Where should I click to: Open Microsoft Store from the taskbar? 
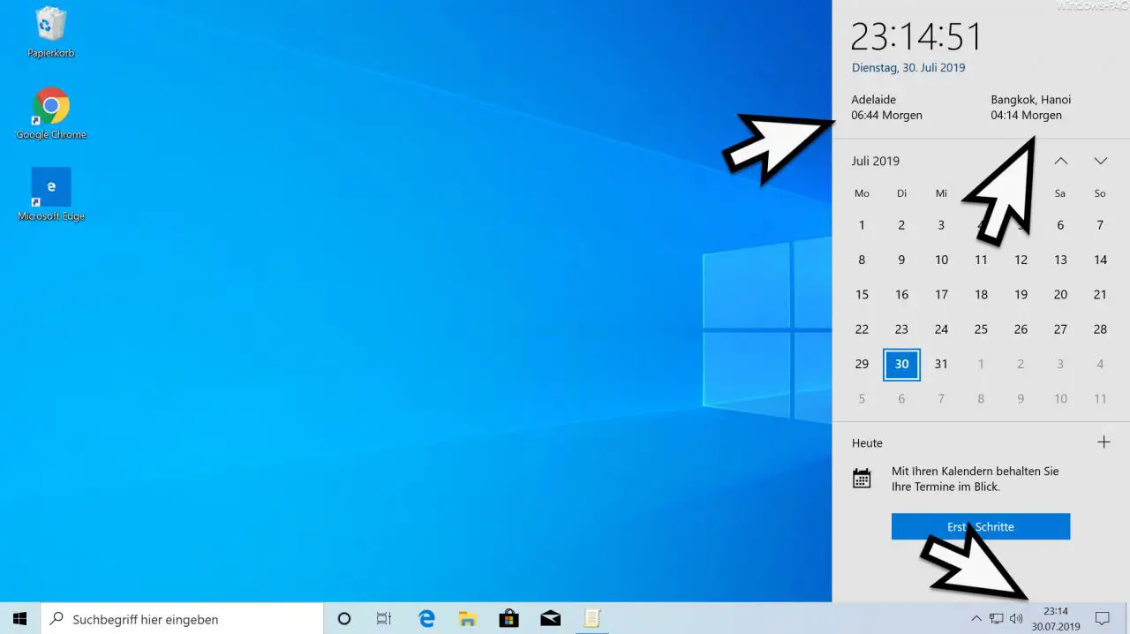tap(508, 619)
